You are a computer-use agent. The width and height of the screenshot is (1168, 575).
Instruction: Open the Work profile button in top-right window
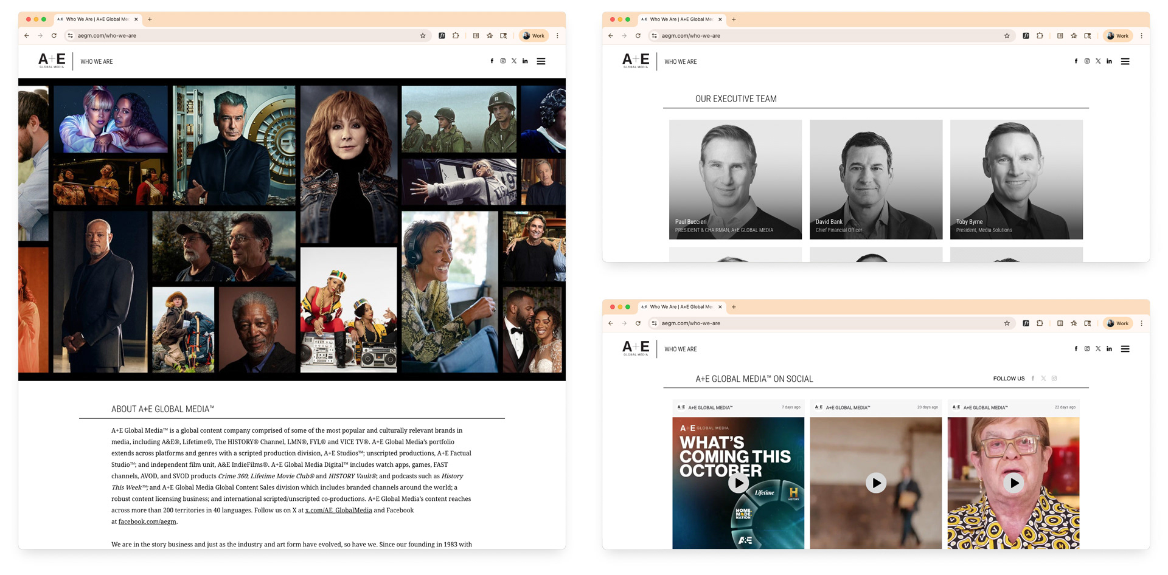(1118, 36)
